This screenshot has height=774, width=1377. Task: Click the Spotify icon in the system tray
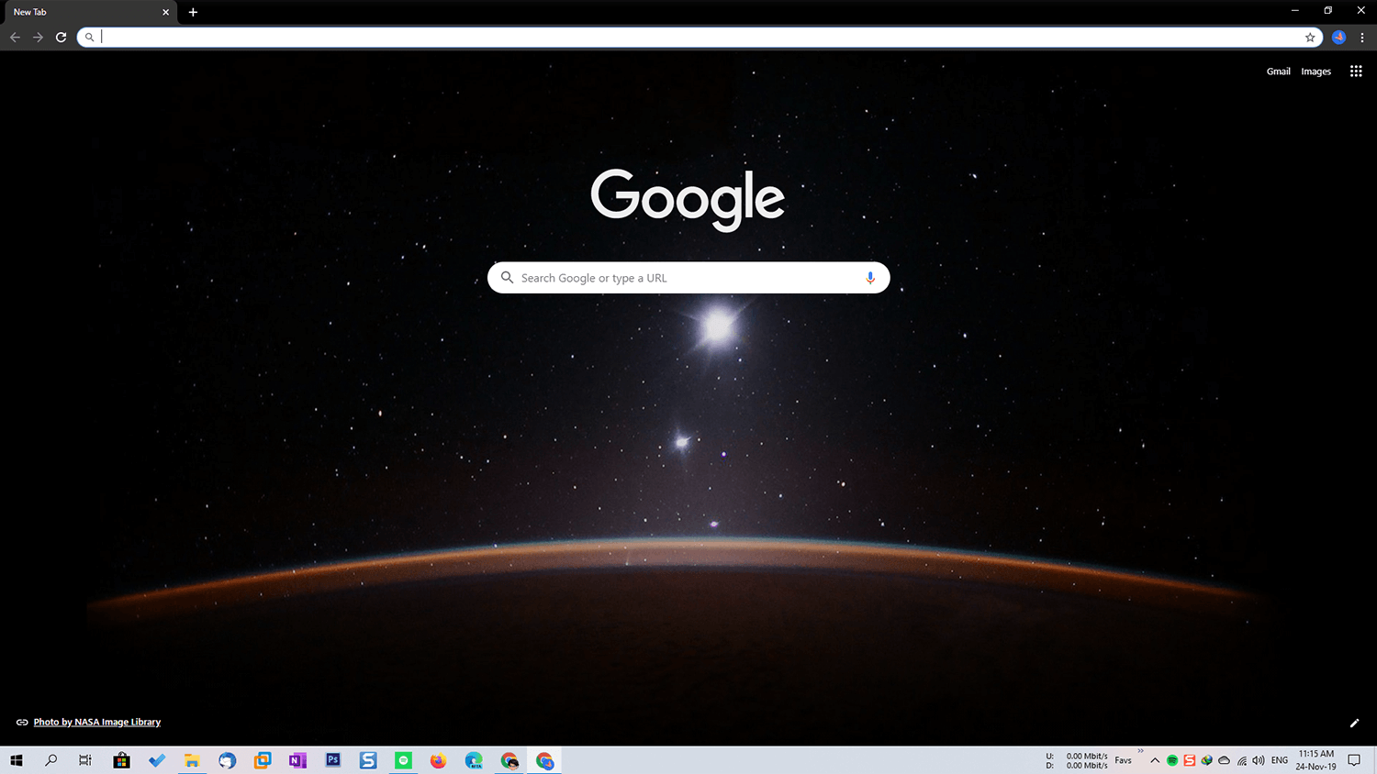click(x=1172, y=760)
